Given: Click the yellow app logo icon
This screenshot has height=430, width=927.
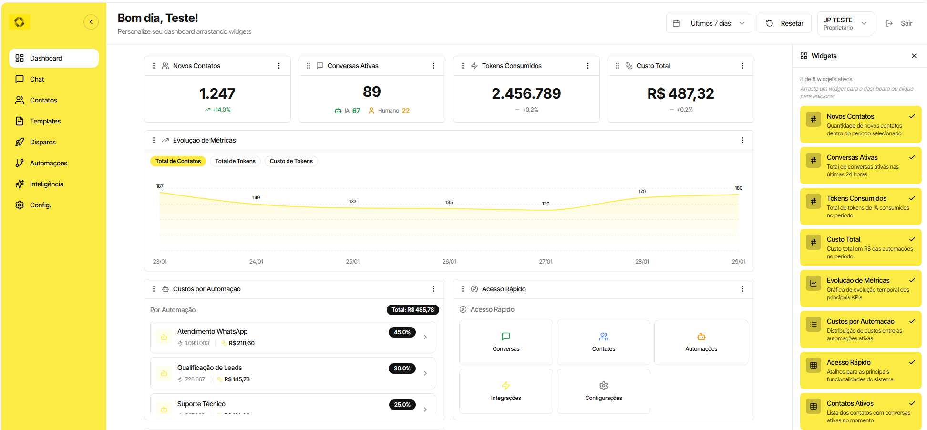Looking at the screenshot, I should tap(19, 22).
